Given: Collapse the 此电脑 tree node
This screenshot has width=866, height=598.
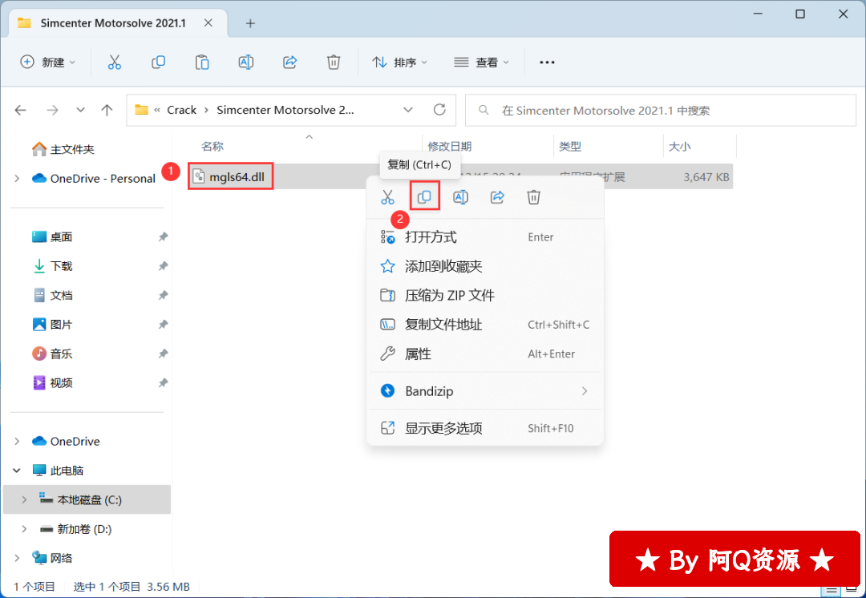Looking at the screenshot, I should coord(17,471).
